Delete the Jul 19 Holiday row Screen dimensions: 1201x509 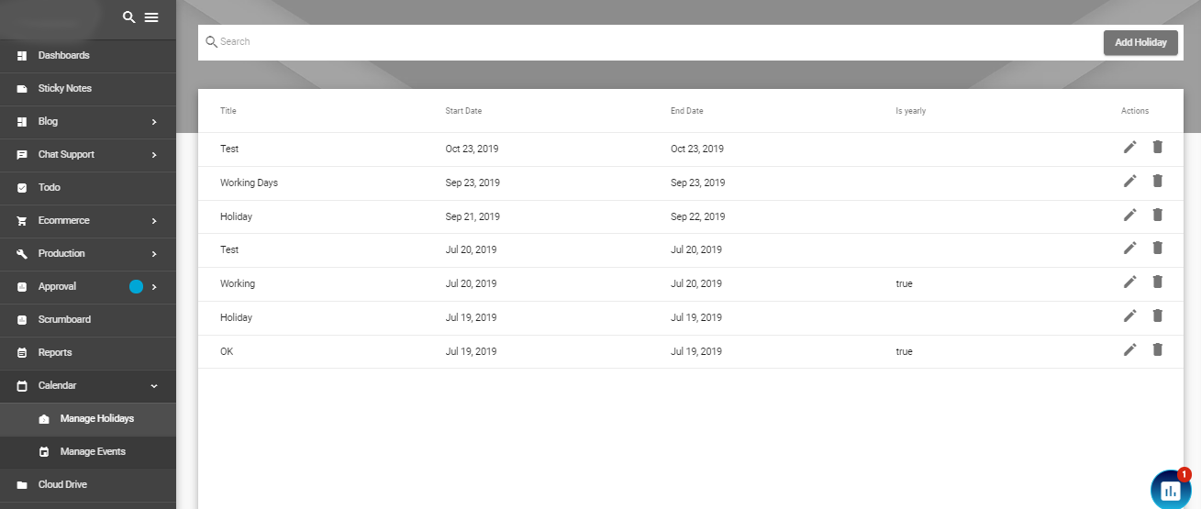1157,315
